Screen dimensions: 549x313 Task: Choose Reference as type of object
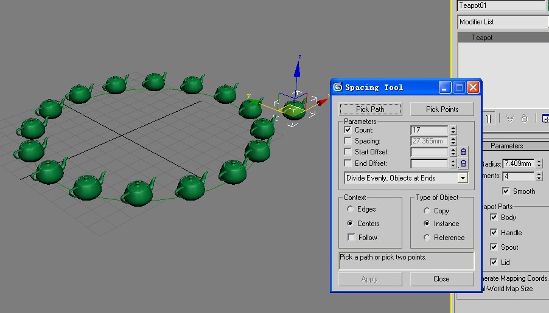pos(427,238)
